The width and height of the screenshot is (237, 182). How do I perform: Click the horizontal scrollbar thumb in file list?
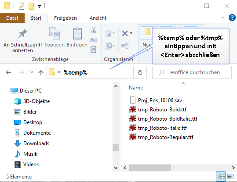[150, 168]
